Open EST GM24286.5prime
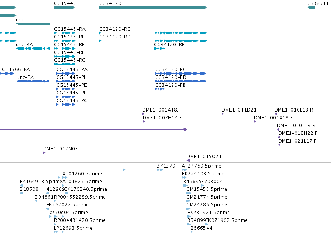 pyautogui.click(x=207, y=205)
